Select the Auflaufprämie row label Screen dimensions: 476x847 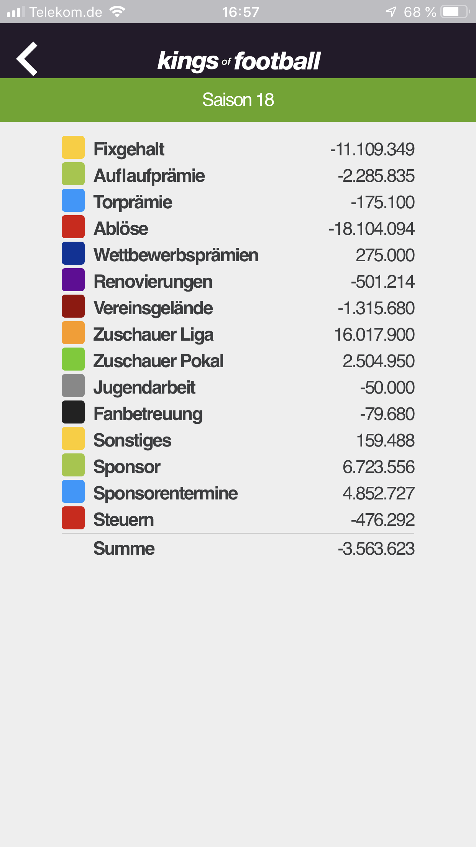149,176
